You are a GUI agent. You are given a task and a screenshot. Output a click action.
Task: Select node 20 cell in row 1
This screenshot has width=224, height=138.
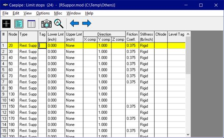(x=13, y=45)
